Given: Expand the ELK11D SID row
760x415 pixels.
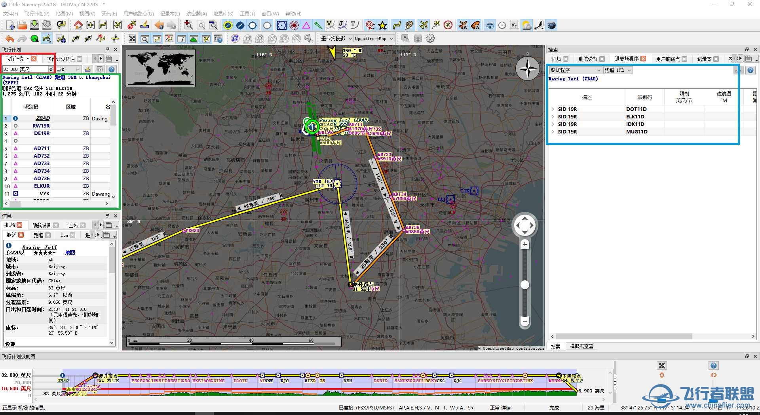Looking at the screenshot, I should [553, 116].
